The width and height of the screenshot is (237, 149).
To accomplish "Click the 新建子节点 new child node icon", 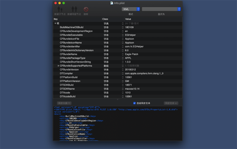I will pyautogui.click(x=60, y=10).
